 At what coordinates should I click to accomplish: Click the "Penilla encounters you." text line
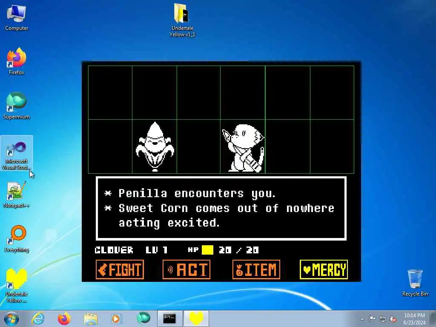pos(197,193)
